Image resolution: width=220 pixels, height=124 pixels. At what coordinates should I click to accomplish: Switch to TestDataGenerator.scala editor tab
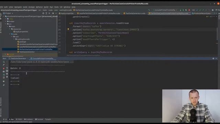[x=134, y=13]
